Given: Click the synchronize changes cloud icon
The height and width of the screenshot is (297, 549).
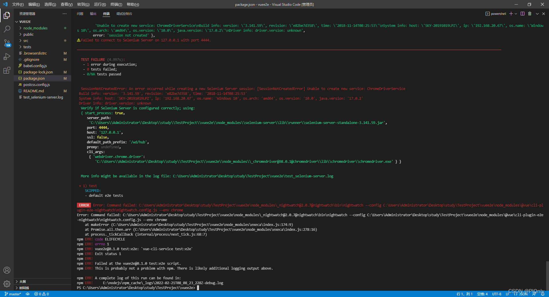Looking at the screenshot, I should (x=27, y=294).
